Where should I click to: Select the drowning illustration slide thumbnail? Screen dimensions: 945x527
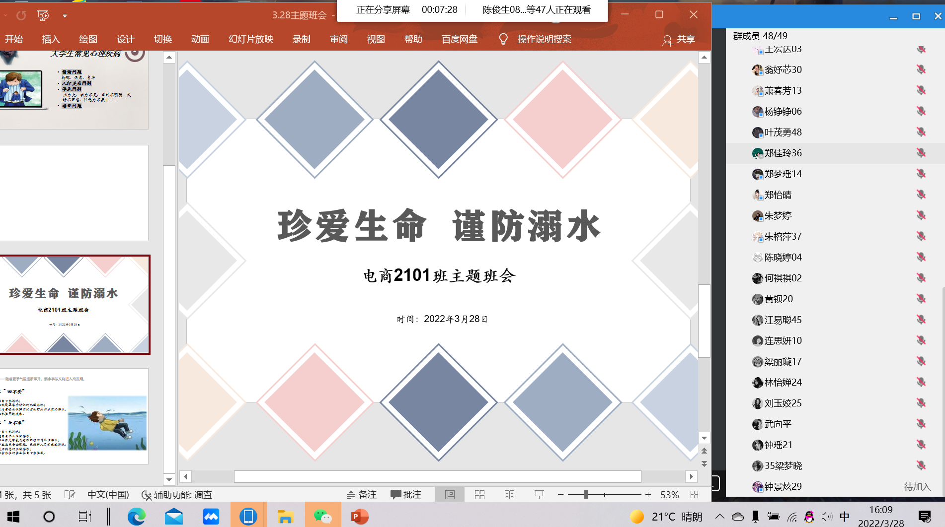click(x=74, y=416)
